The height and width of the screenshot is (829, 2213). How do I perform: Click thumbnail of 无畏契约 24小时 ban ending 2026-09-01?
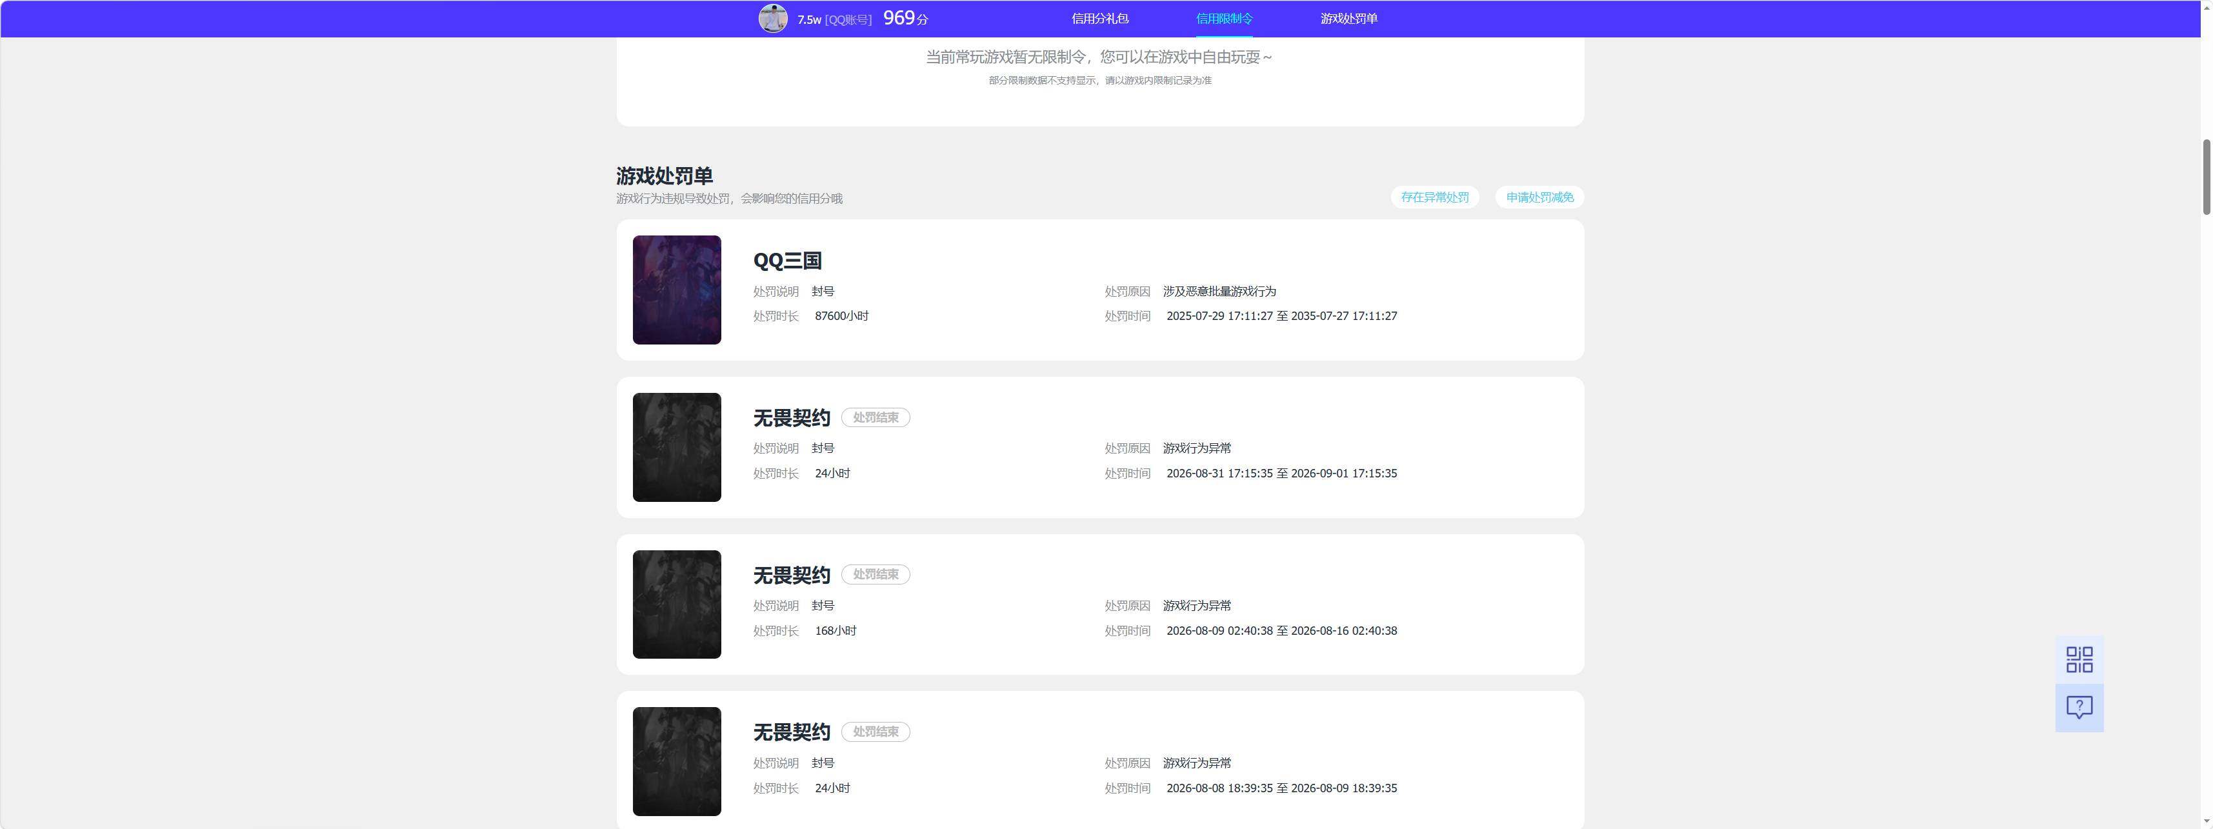(677, 446)
